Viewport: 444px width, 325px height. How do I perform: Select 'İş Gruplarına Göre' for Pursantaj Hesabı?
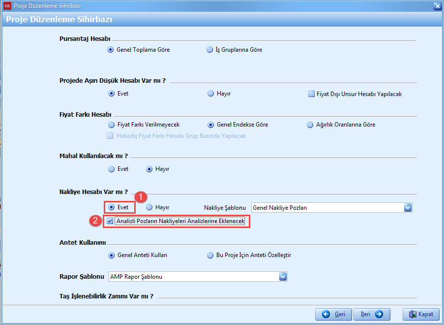(x=210, y=50)
